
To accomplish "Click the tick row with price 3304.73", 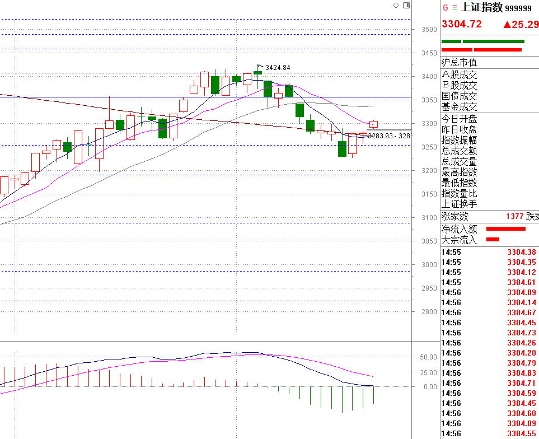I will [x=490, y=333].
